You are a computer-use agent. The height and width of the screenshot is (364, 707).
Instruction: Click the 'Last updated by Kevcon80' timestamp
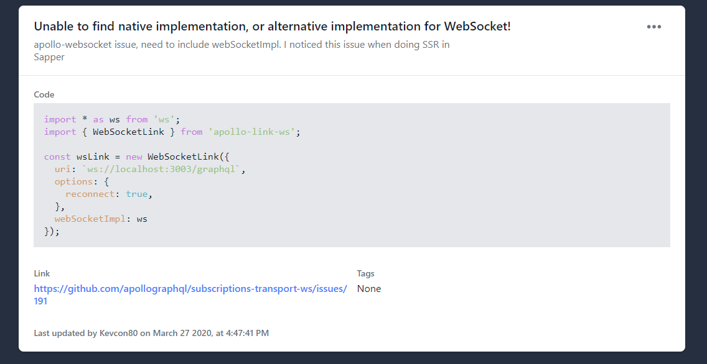tap(151, 333)
